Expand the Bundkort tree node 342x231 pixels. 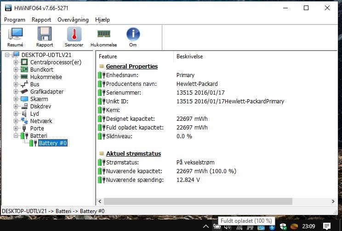(16, 69)
